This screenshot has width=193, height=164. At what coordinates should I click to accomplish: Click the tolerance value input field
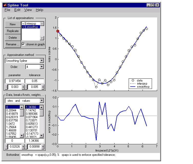pos(35,81)
